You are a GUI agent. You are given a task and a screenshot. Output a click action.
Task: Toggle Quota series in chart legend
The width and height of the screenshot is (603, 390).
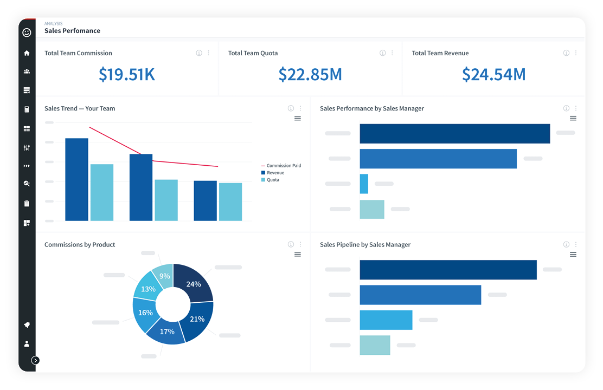click(x=271, y=180)
